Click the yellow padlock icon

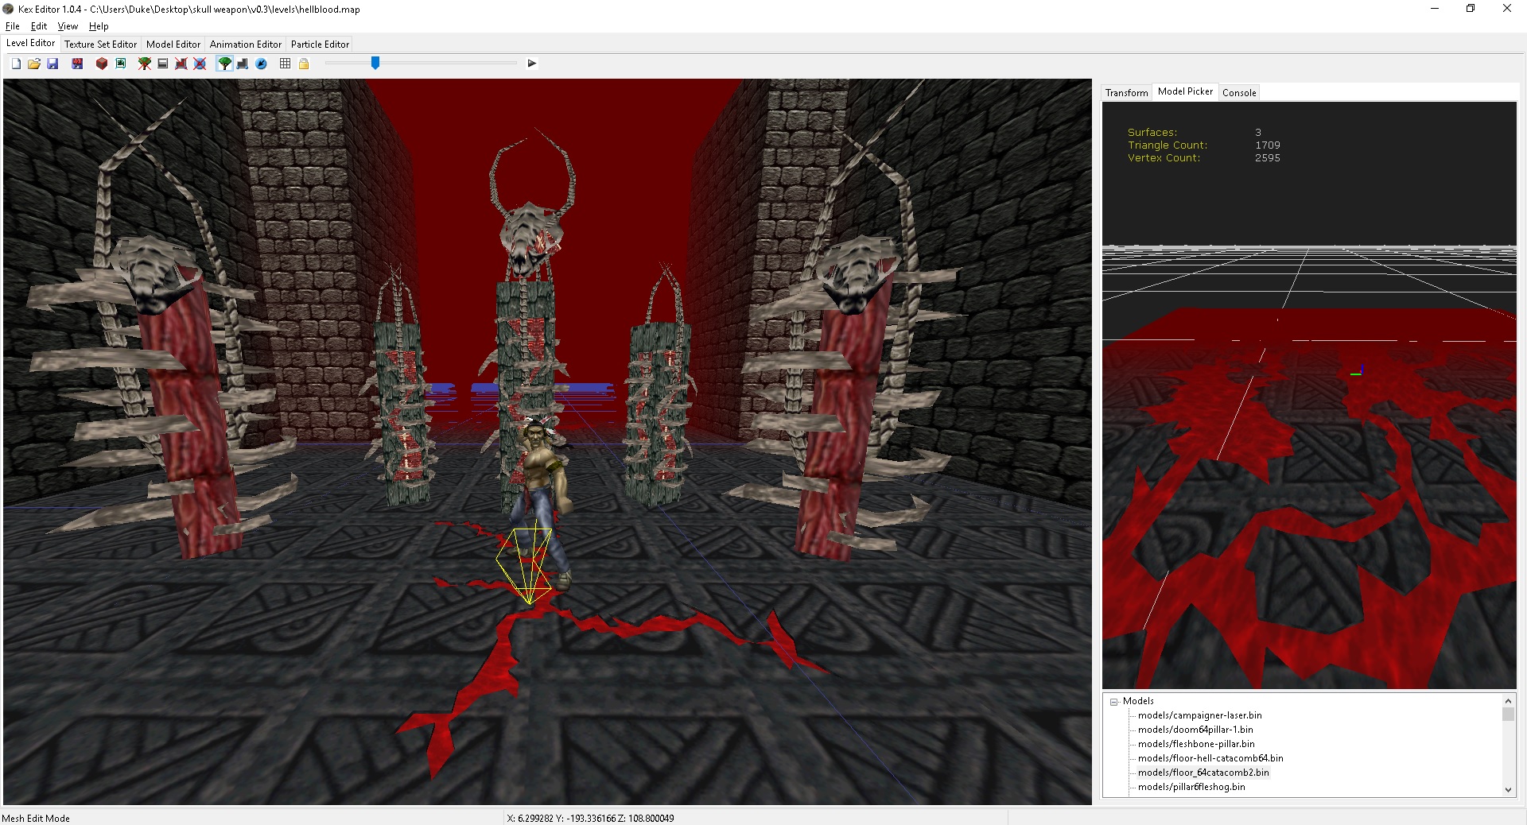[x=304, y=64]
